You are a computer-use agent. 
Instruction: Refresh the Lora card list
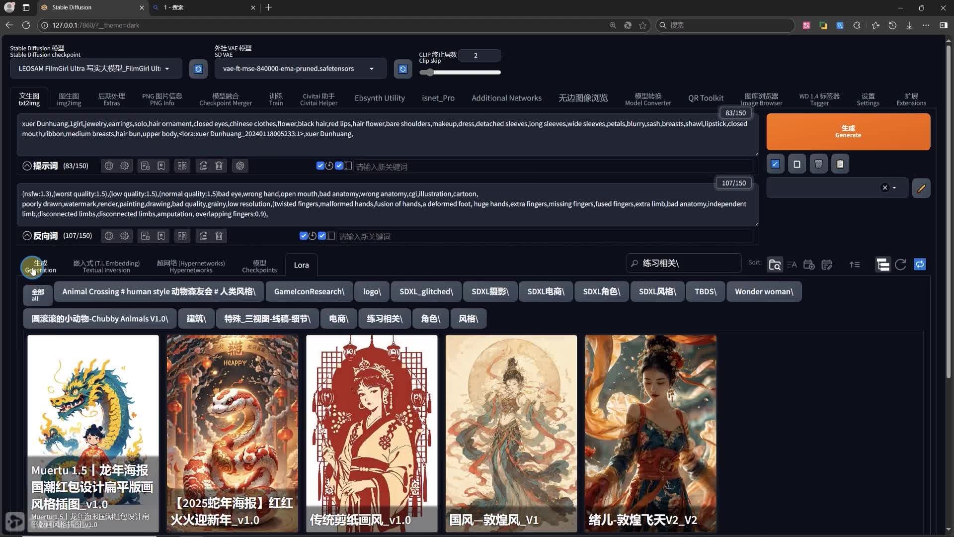[900, 265]
